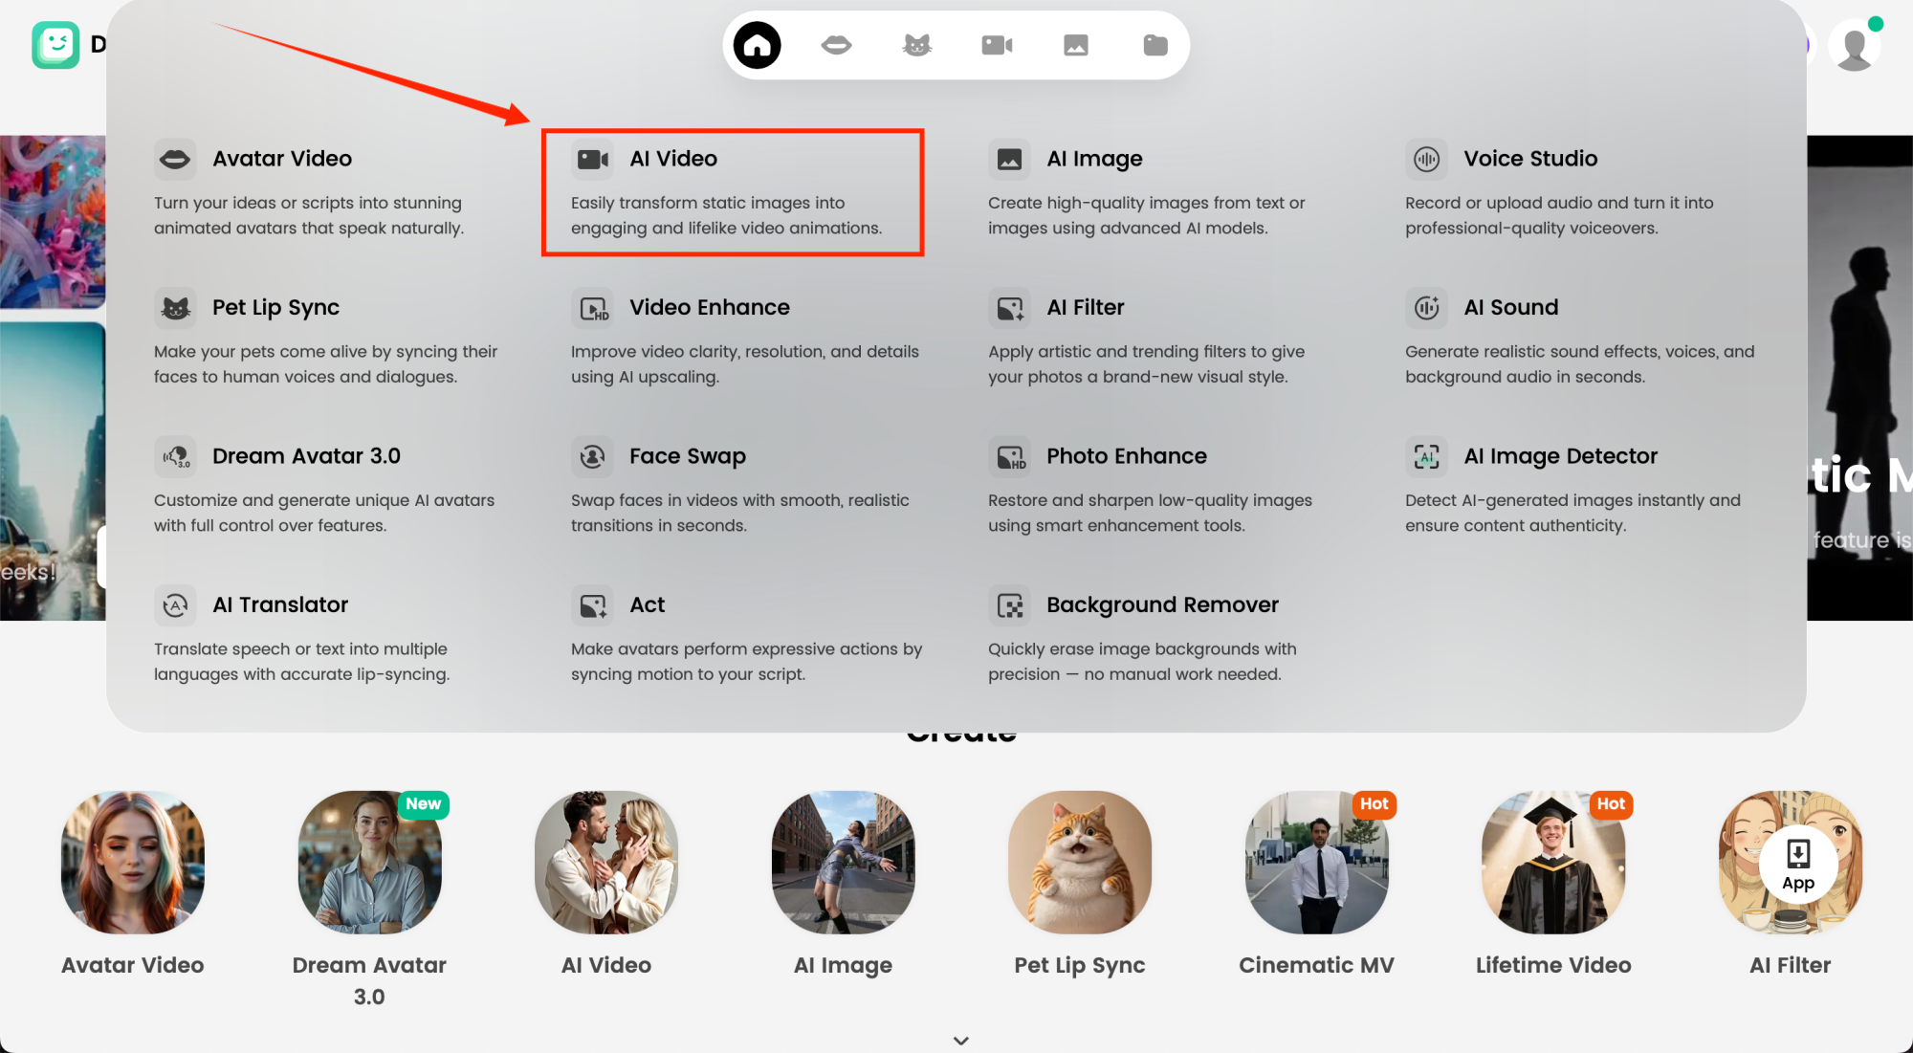The width and height of the screenshot is (1913, 1053).
Task: Open the App download button
Action: coord(1797,865)
